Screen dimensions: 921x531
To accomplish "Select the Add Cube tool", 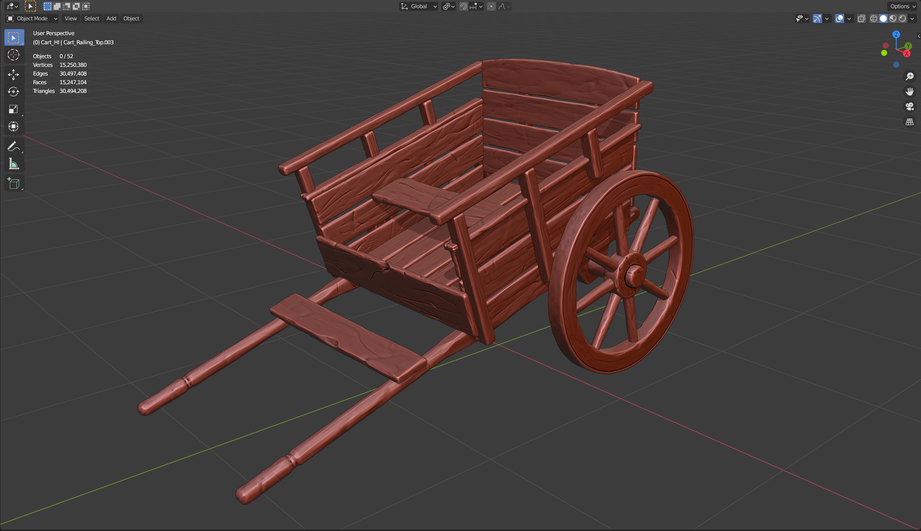I will click(13, 184).
